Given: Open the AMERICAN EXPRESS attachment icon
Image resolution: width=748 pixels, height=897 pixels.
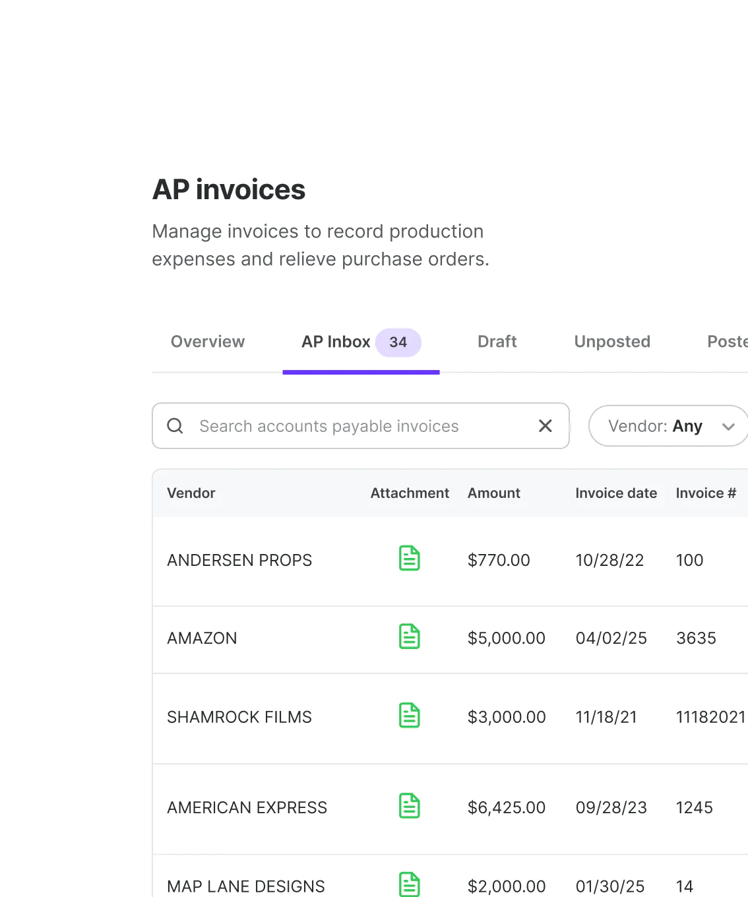Looking at the screenshot, I should [x=410, y=806].
